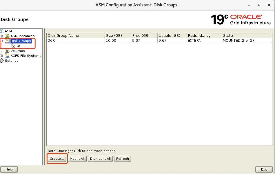275x174 pixels.
Task: Click the Settings gear icon
Action: point(1,61)
